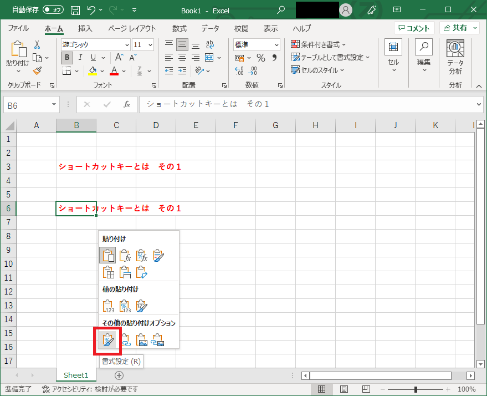487x396 pixels.
Task: Open the number format dropdown showing 標準
Action: coord(276,45)
